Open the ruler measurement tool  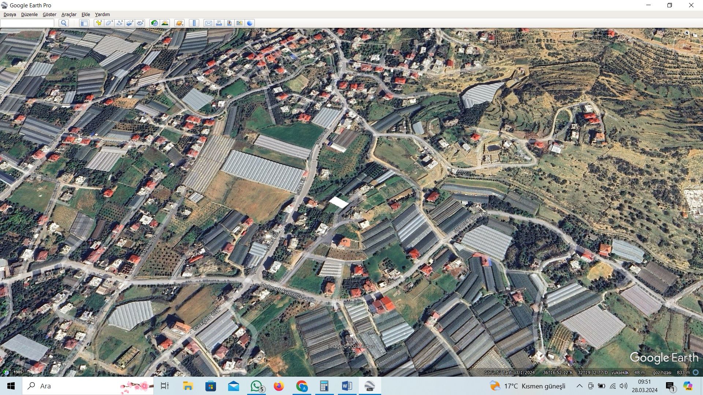coord(194,23)
